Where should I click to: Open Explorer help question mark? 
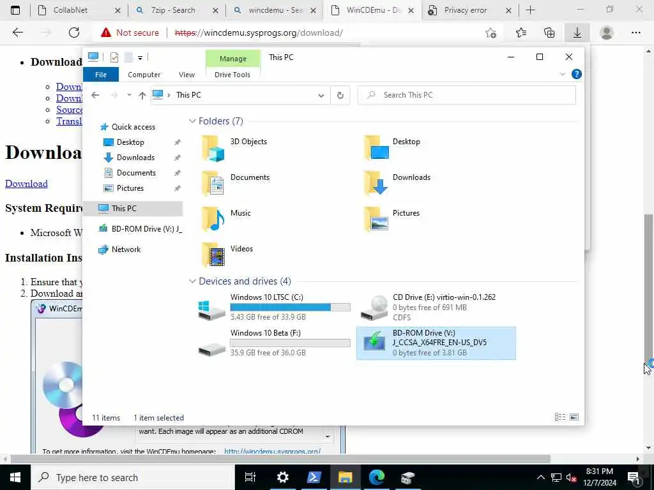pyautogui.click(x=577, y=74)
